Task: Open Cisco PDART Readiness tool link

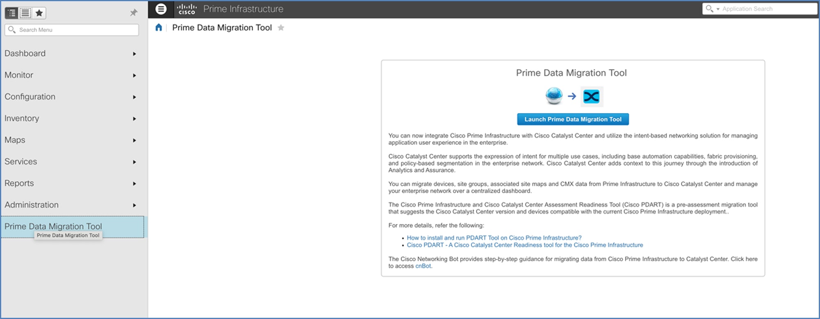Action: click(x=525, y=245)
